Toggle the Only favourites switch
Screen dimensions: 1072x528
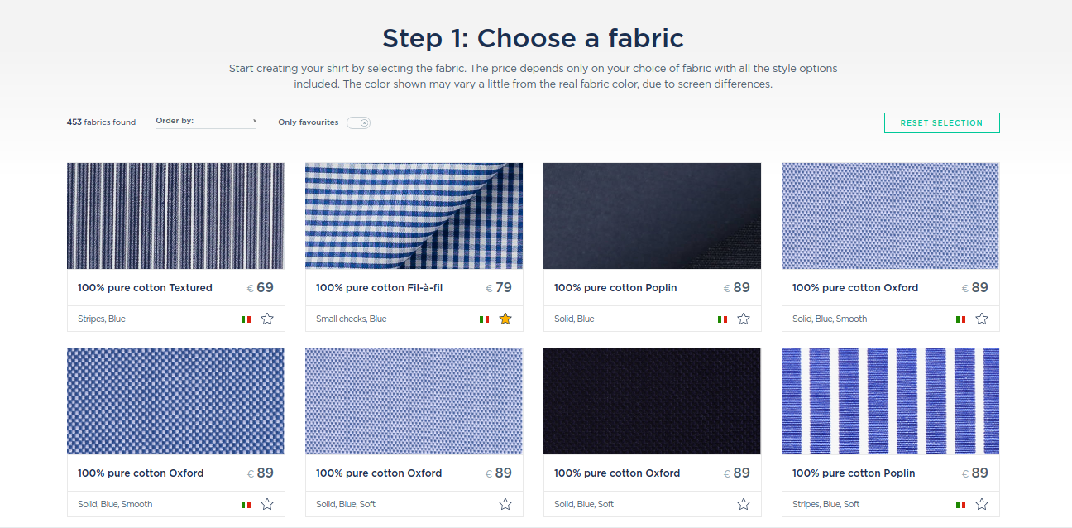pos(358,122)
